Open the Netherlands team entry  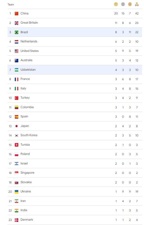75,42
